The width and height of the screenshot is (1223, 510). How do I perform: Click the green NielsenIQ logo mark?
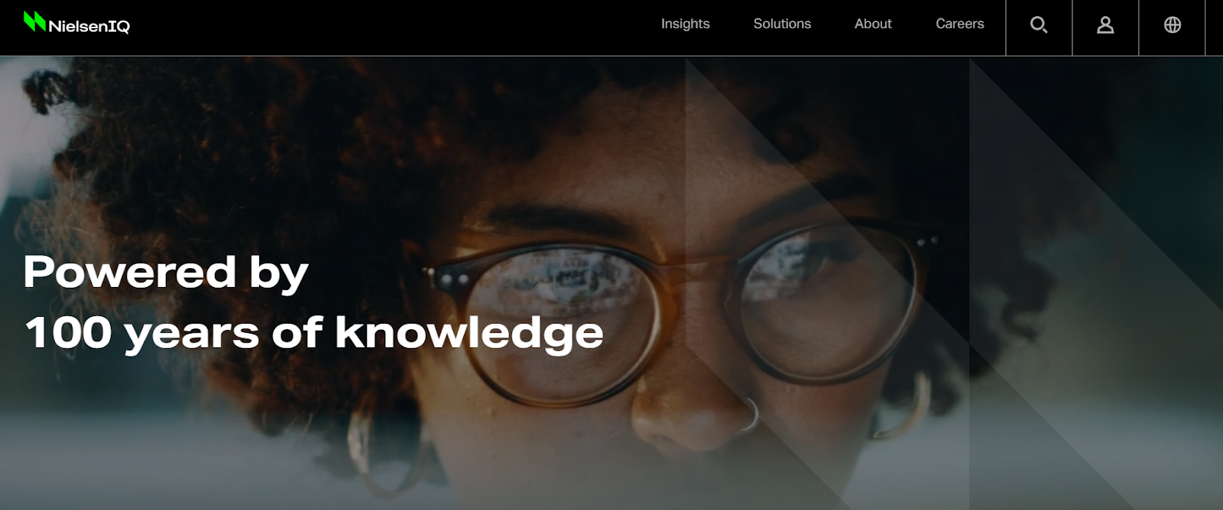34,21
